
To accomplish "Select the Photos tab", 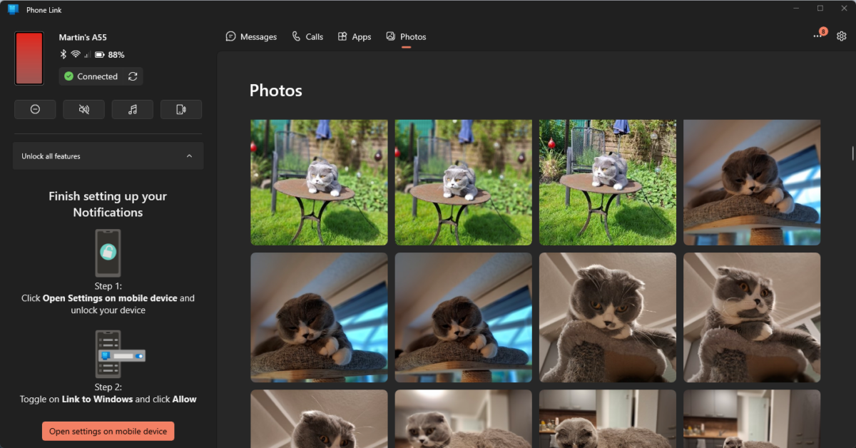I will tap(406, 36).
